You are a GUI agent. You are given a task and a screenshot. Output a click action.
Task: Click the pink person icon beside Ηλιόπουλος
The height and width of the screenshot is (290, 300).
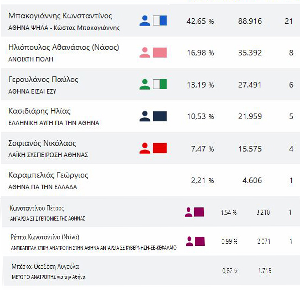coord(145,53)
